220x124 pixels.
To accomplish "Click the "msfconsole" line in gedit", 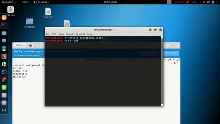I will [x=20, y=74].
